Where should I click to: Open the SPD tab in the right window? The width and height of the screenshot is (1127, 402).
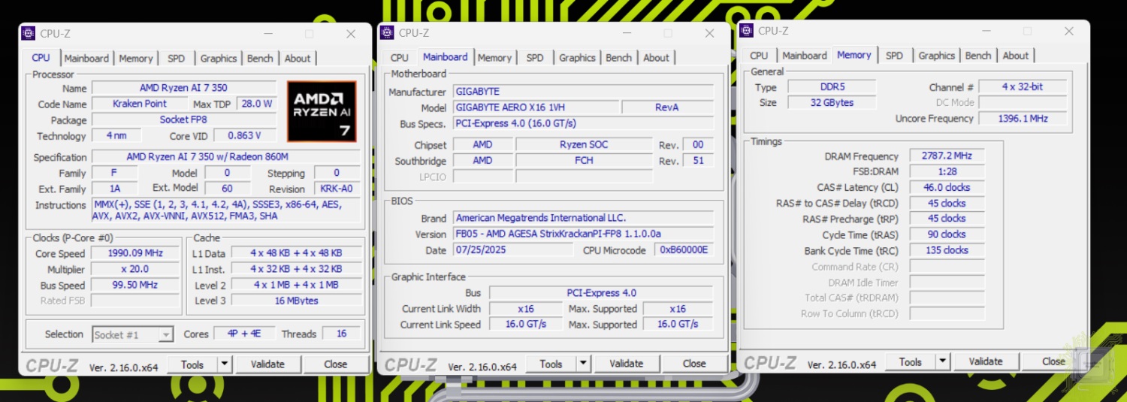pyautogui.click(x=894, y=55)
